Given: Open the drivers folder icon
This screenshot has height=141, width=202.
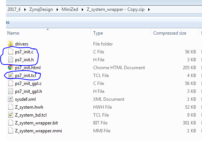Looking at the screenshot, I should point(10,44).
